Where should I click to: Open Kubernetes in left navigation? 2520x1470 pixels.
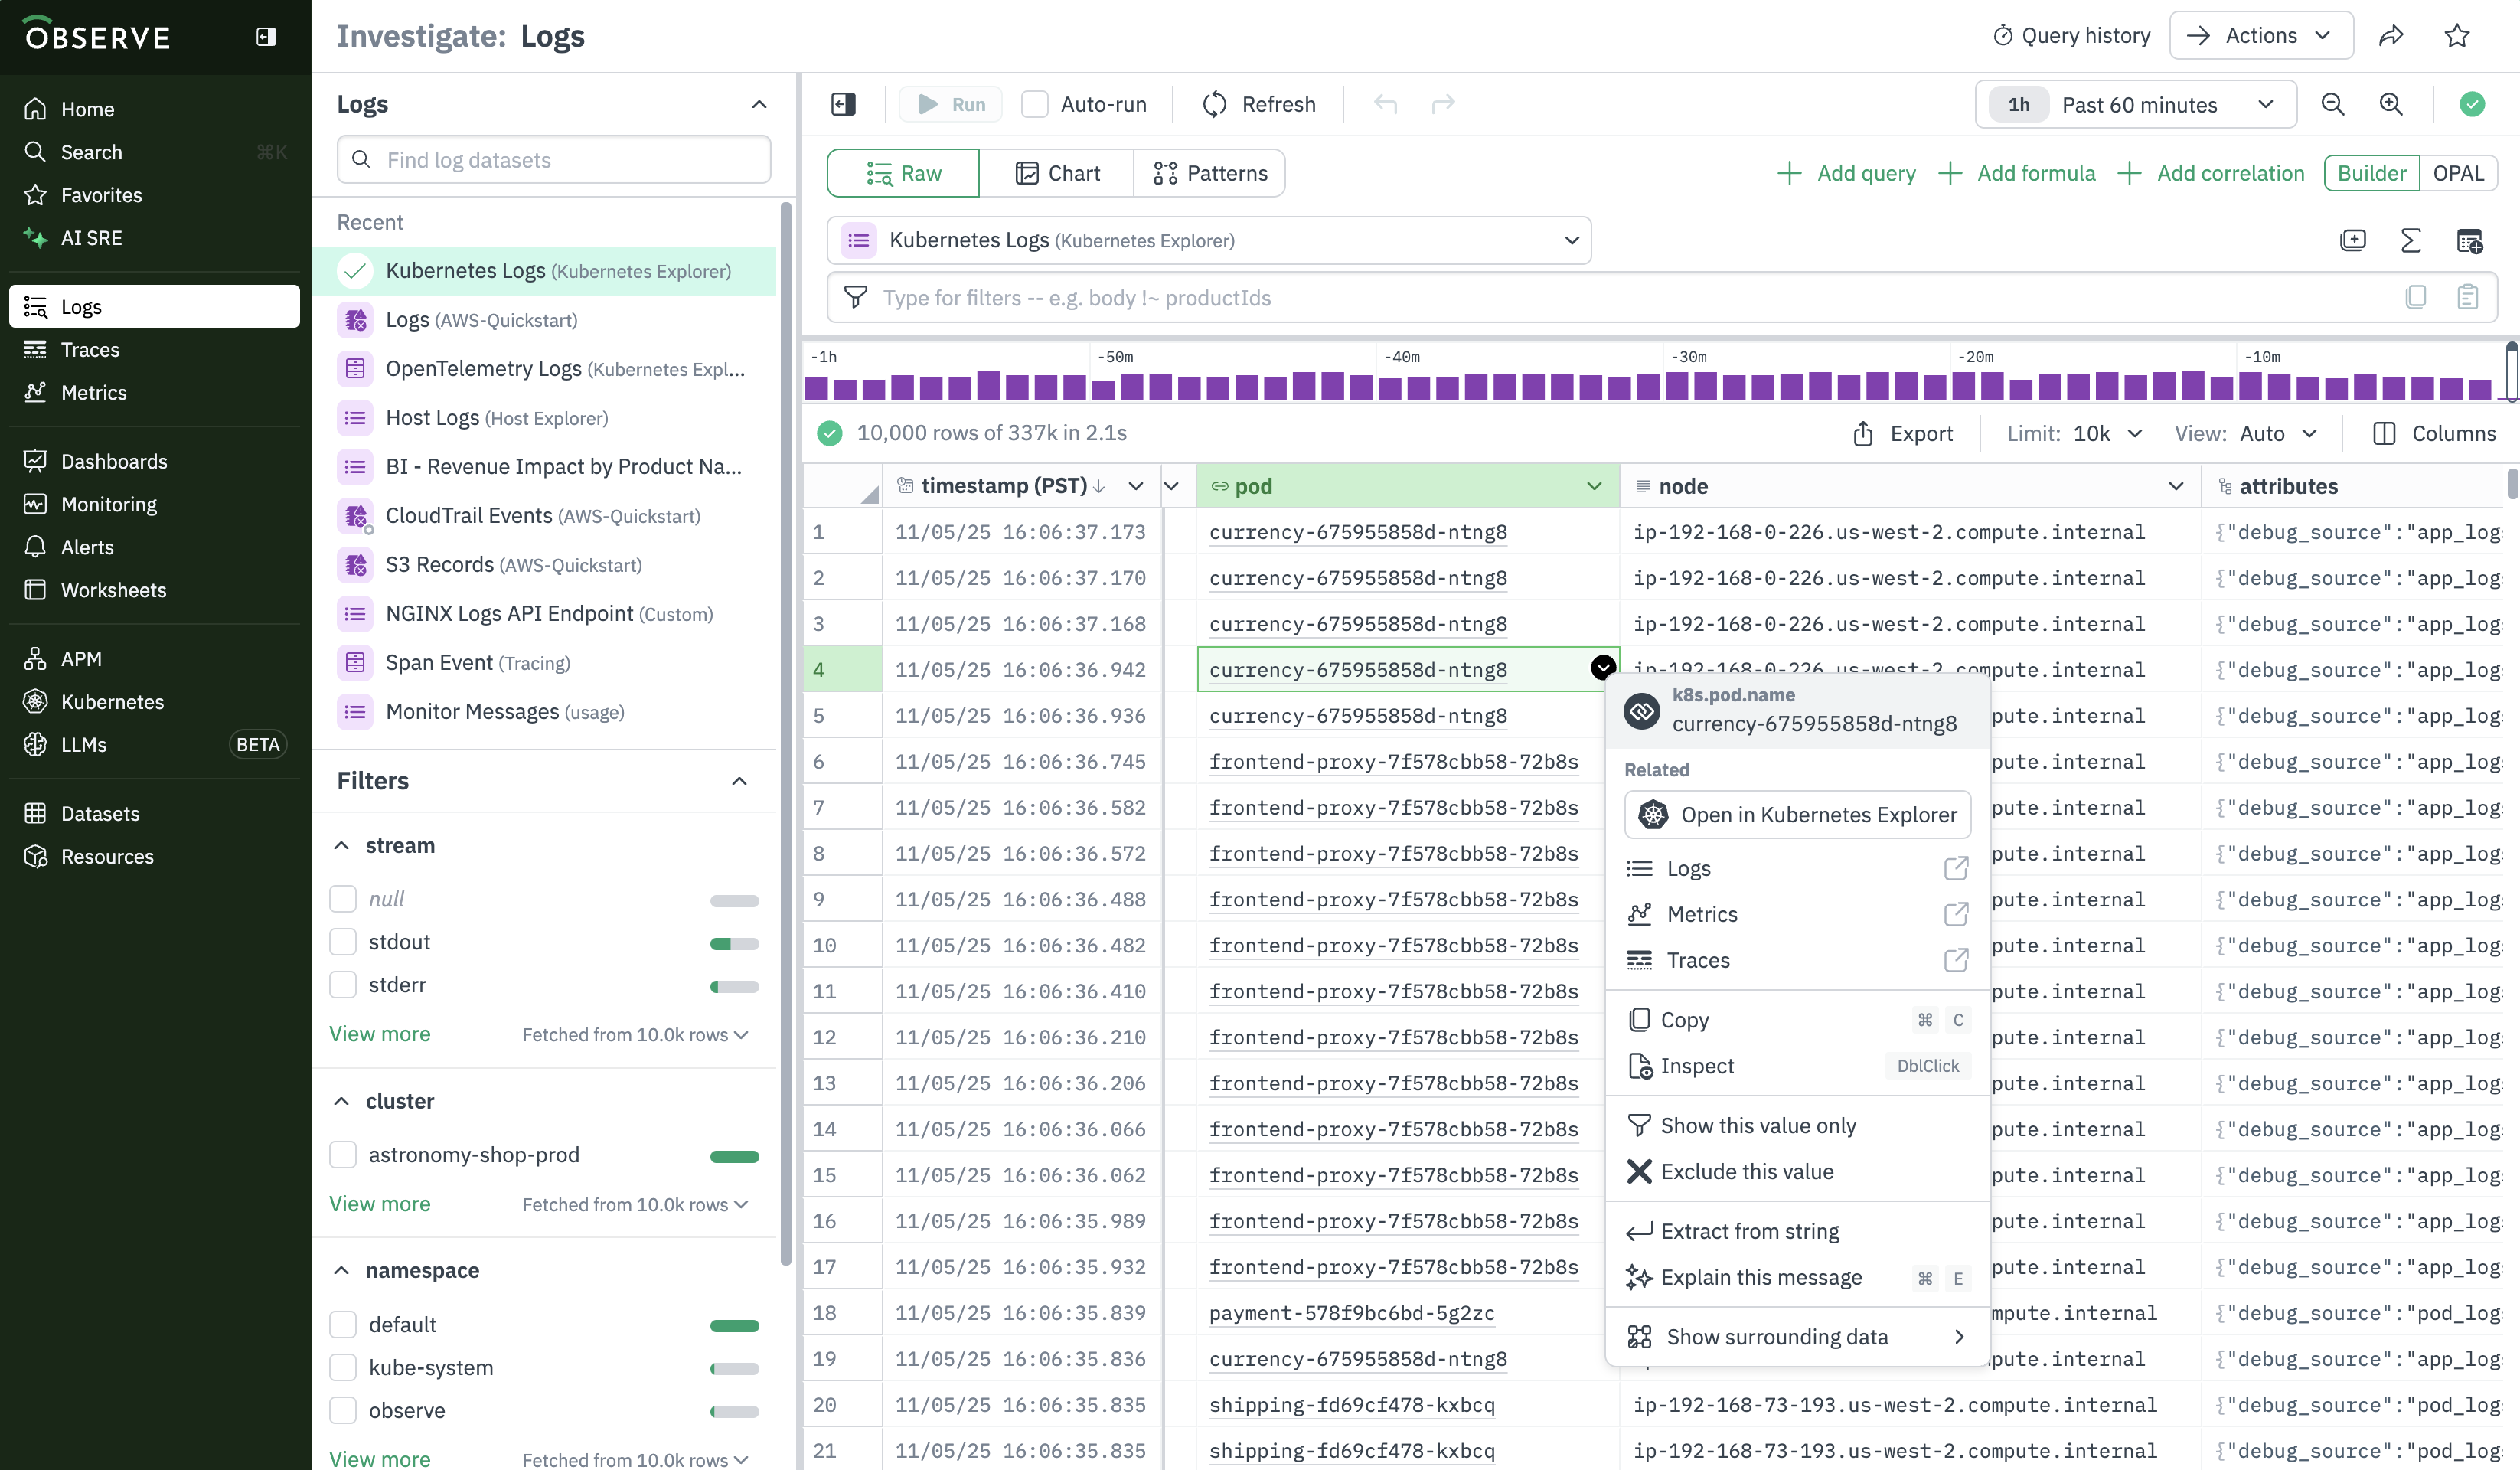tap(112, 701)
